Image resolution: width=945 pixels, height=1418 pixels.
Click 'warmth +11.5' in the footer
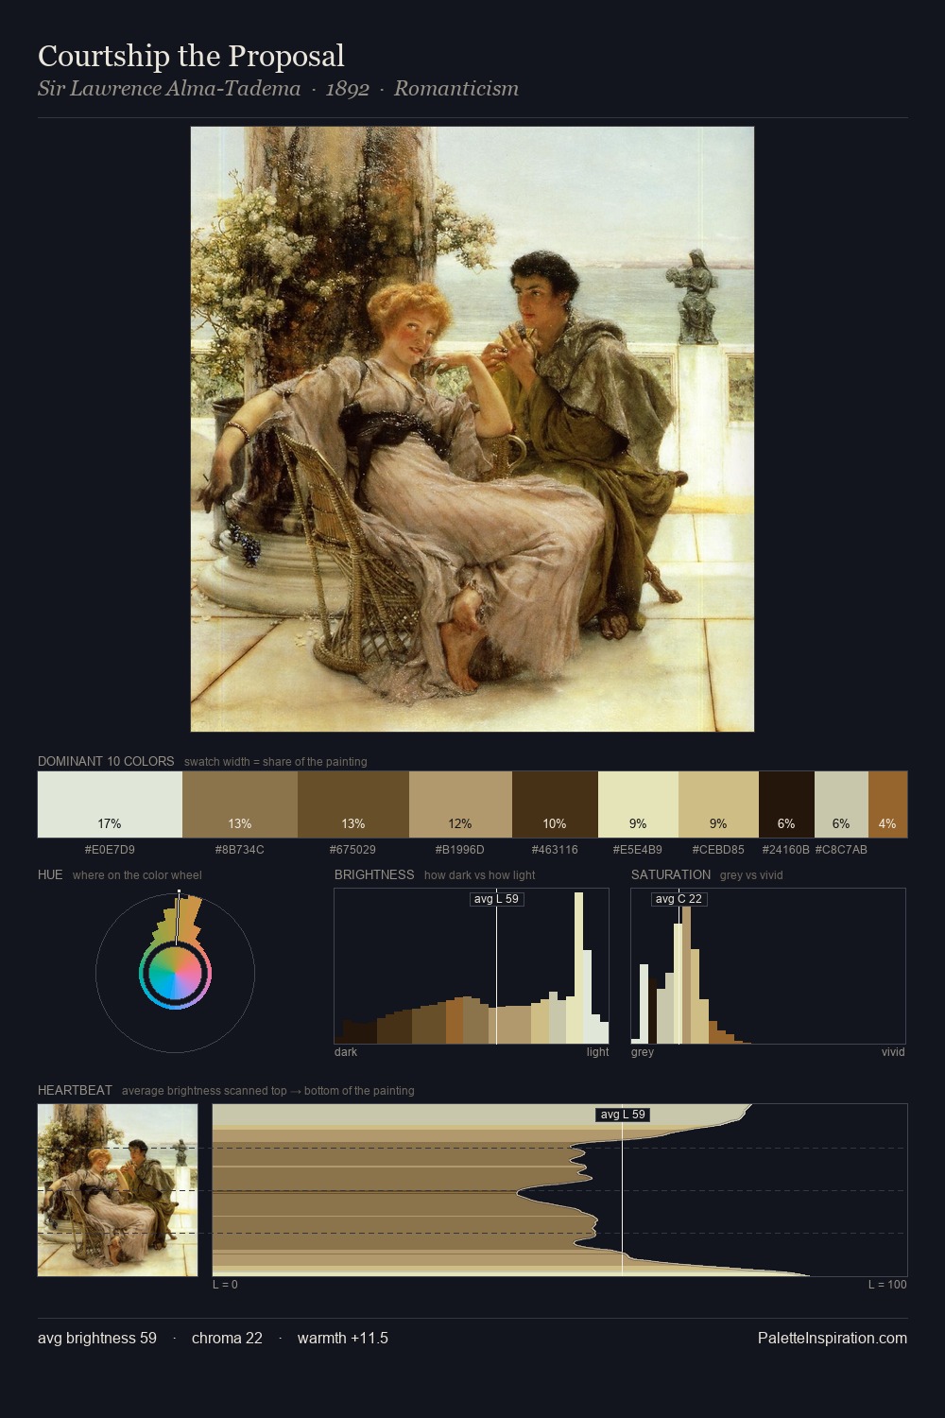click(x=343, y=1338)
